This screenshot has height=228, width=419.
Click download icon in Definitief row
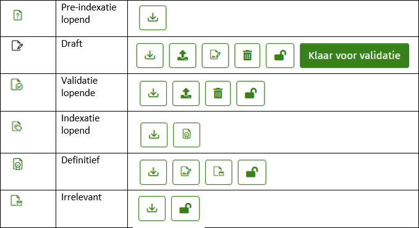pyautogui.click(x=153, y=172)
